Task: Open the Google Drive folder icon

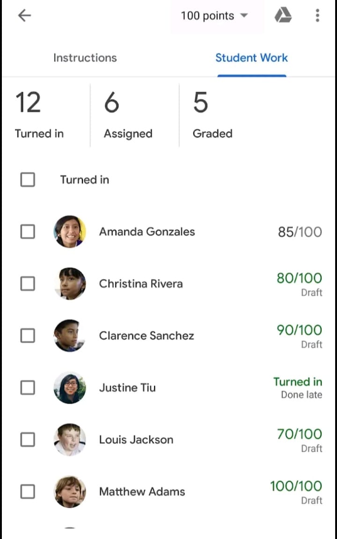Action: (x=283, y=15)
